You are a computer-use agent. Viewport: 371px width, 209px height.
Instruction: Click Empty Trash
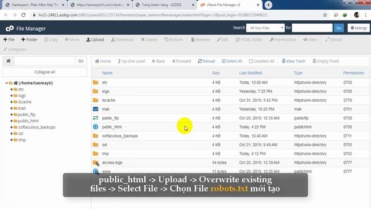tap(326, 61)
